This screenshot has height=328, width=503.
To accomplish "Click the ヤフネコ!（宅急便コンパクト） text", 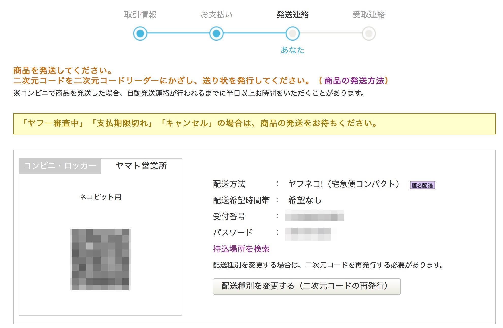I will pyautogui.click(x=344, y=184).
